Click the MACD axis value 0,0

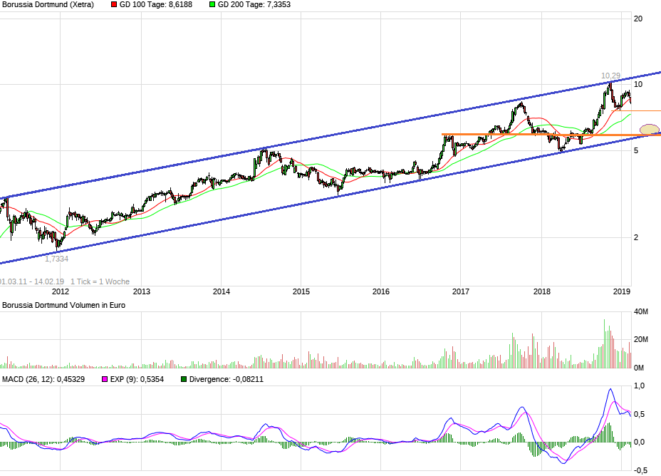coord(640,443)
